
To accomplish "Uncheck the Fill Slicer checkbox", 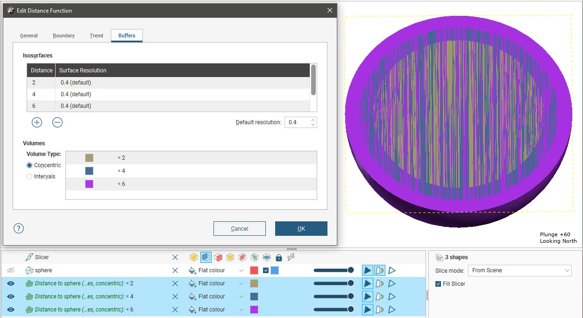I will [438, 284].
